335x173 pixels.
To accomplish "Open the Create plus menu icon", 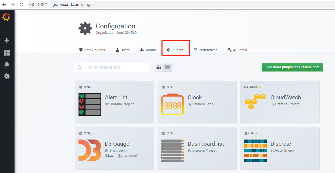I will [7, 40].
